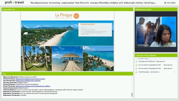
Task: Click the Ирина Бобровская author name
Action: pos(11,77)
